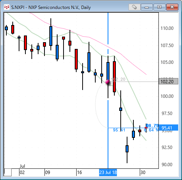This screenshot has width=182, height=180.
Task: Select the gray 102.20 price axis tag
Action: [169, 81]
